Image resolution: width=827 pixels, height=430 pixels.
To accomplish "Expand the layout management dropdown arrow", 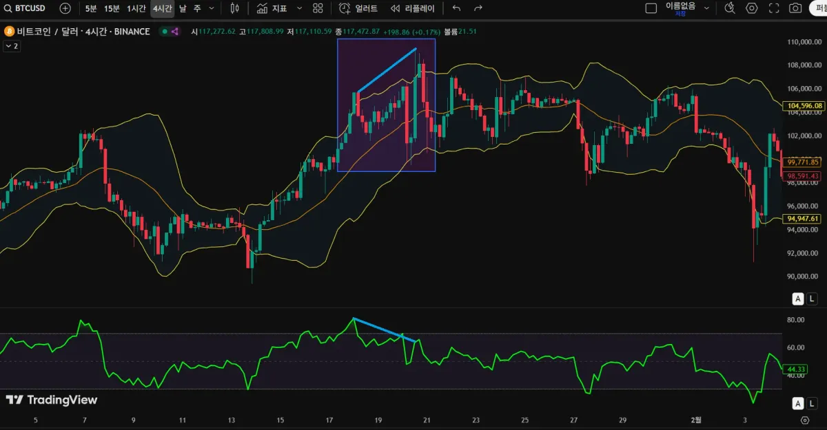I will point(706,8).
